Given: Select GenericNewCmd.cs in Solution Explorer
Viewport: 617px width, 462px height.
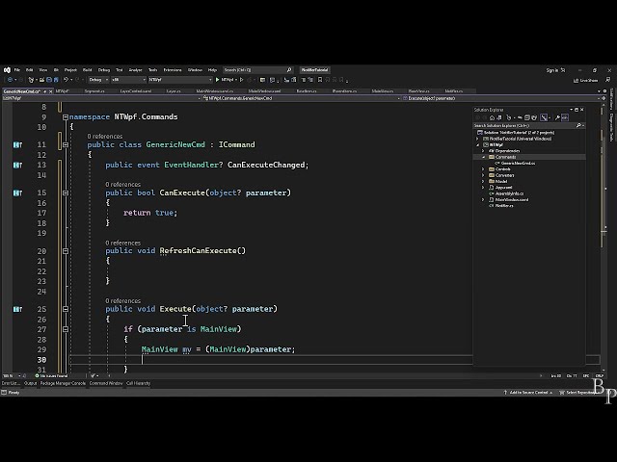Looking at the screenshot, I should [x=518, y=163].
